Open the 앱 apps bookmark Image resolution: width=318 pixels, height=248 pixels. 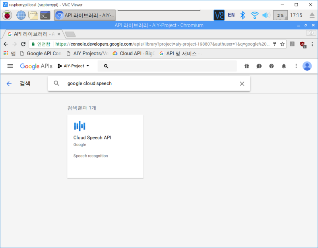pyautogui.click(x=9, y=53)
